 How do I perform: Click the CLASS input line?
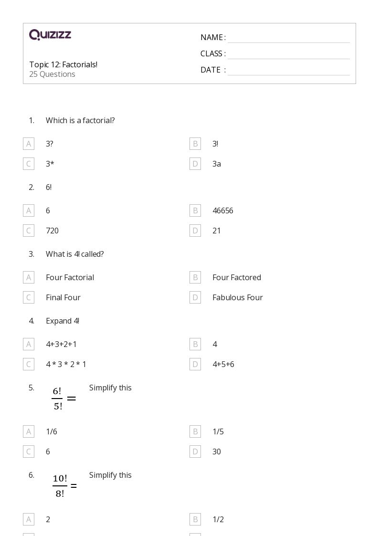[x=288, y=54]
